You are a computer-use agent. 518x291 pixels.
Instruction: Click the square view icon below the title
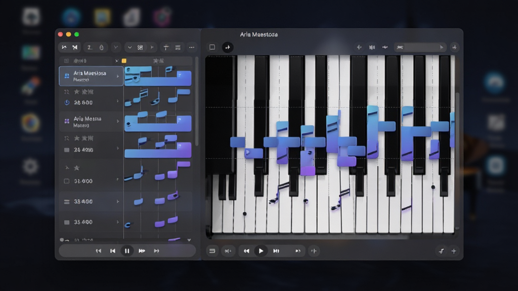pos(212,47)
